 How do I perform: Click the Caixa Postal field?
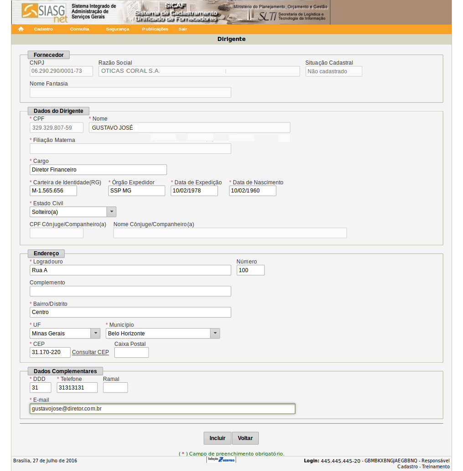click(x=131, y=352)
